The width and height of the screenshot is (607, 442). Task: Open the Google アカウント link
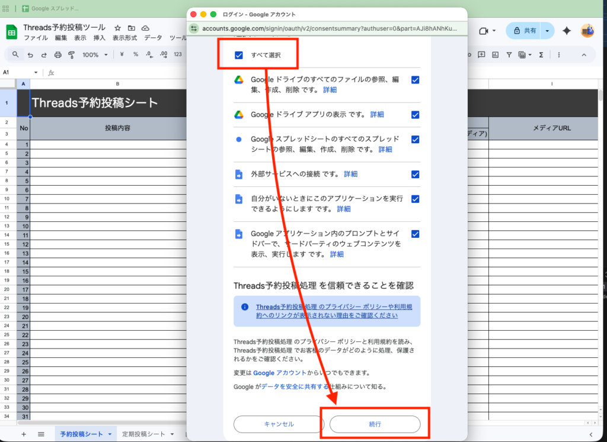coord(279,373)
